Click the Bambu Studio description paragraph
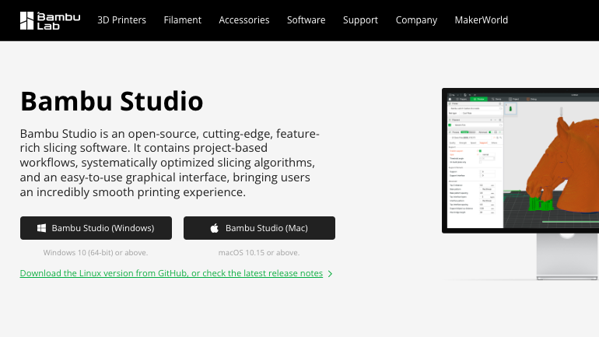 [x=170, y=163]
